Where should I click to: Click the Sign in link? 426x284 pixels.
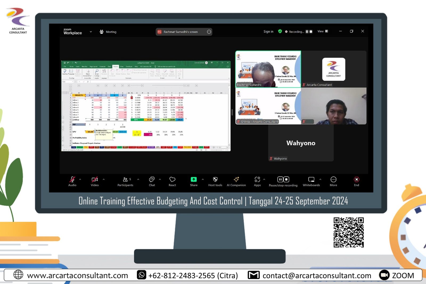[x=268, y=31]
